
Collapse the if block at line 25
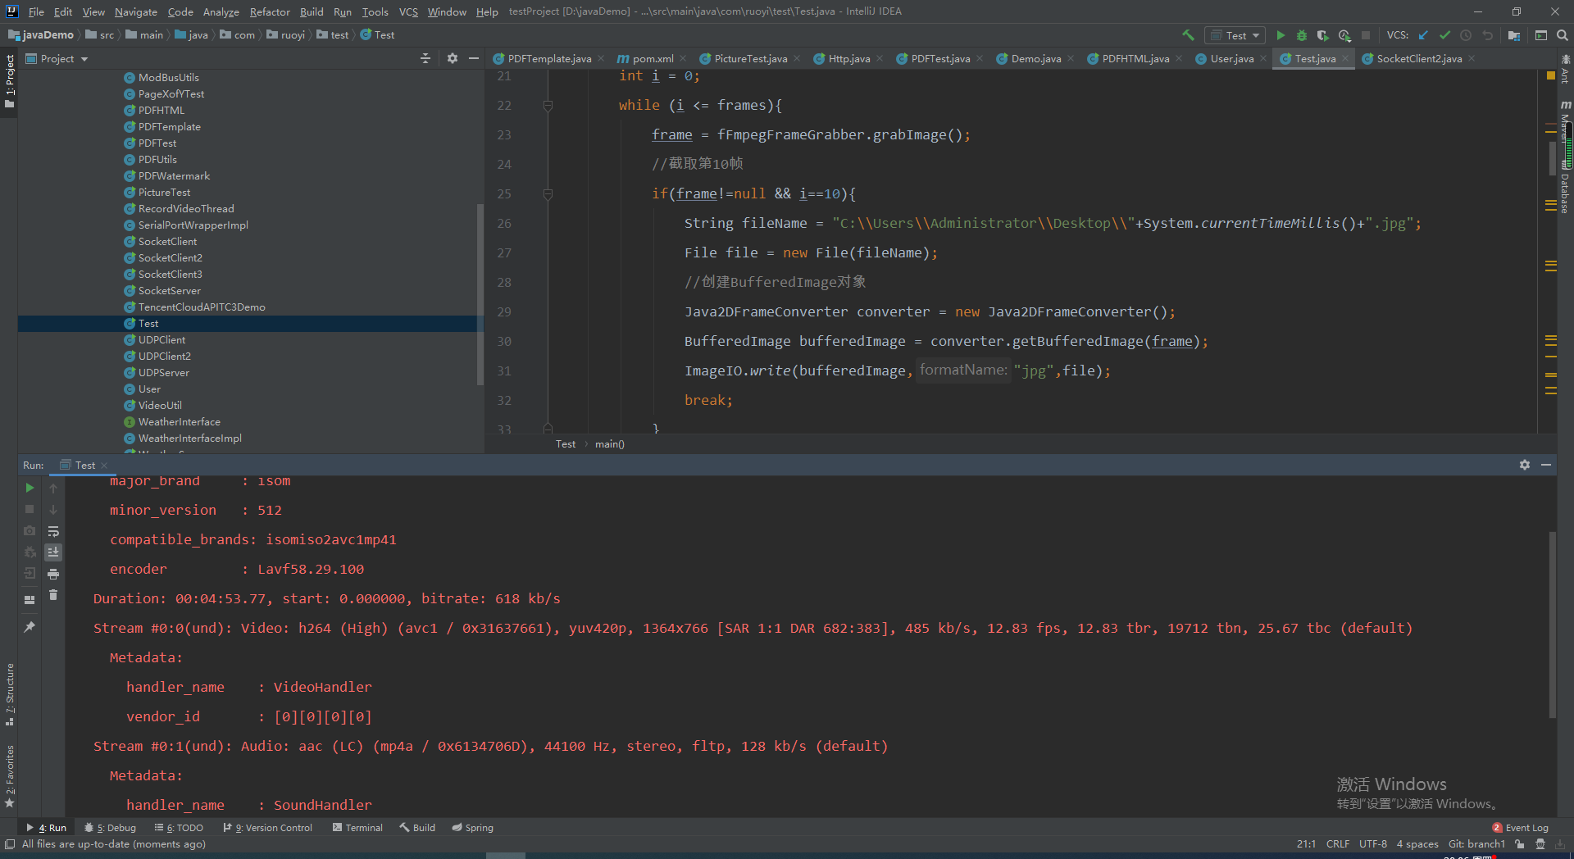[548, 193]
